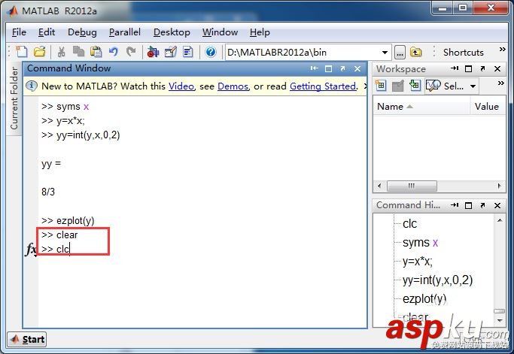
Task: Select y=x*x; in Command History
Action: coord(418,262)
